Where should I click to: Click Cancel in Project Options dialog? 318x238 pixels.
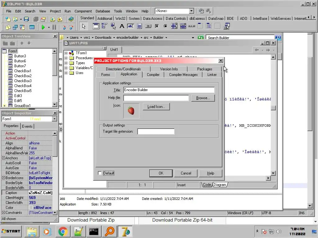click(x=186, y=173)
